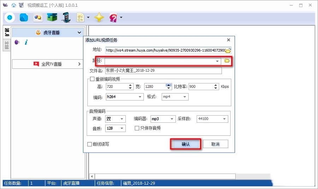Click the 虎牙直播 platform status bar entry

coord(71,183)
